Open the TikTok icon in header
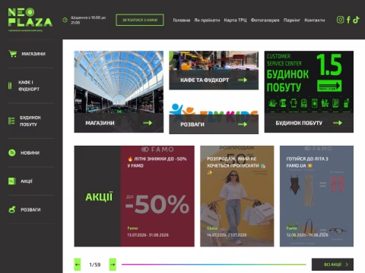This screenshot has height=273, width=365. click(356, 20)
